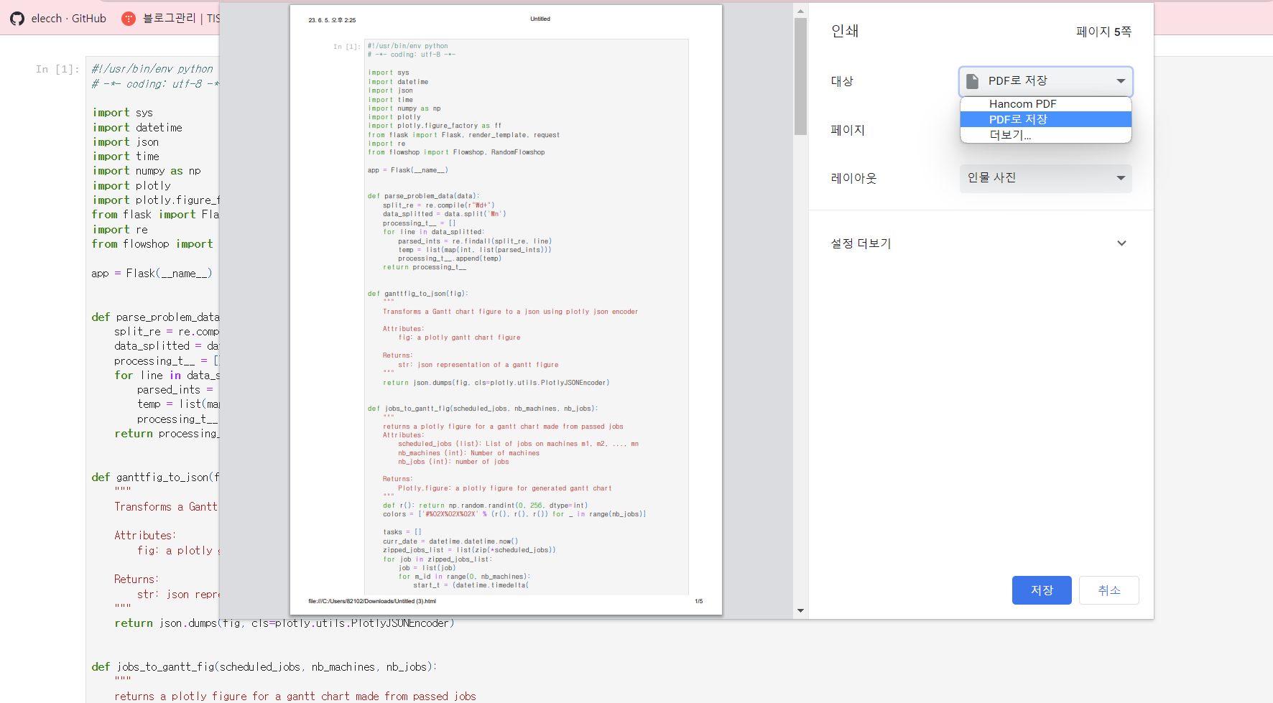
Task: Click the 설정 더보기 chevron icon
Action: point(1121,243)
